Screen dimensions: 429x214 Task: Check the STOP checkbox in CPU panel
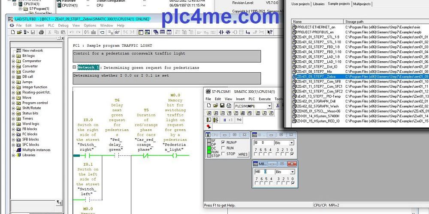223,154
